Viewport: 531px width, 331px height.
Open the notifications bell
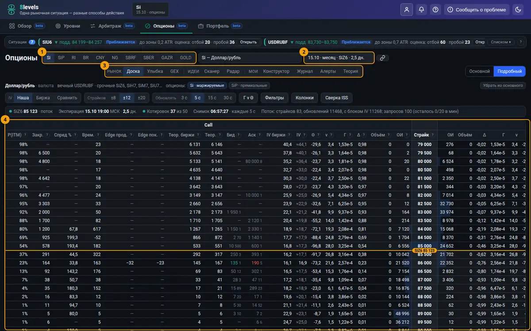click(x=421, y=9)
